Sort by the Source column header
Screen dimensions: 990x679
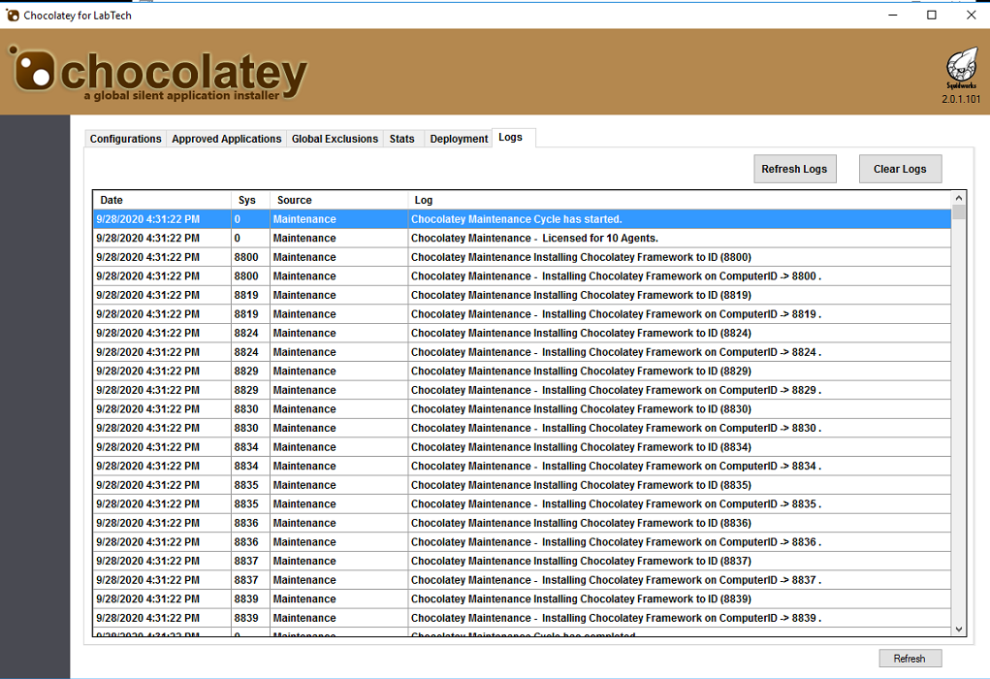point(338,200)
